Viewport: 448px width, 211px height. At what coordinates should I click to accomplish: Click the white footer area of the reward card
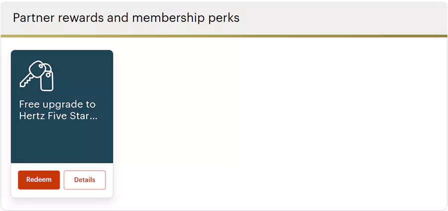point(62,193)
